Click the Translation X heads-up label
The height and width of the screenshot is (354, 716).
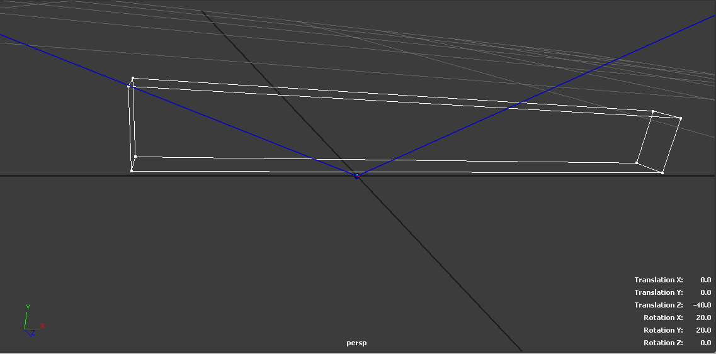point(659,280)
